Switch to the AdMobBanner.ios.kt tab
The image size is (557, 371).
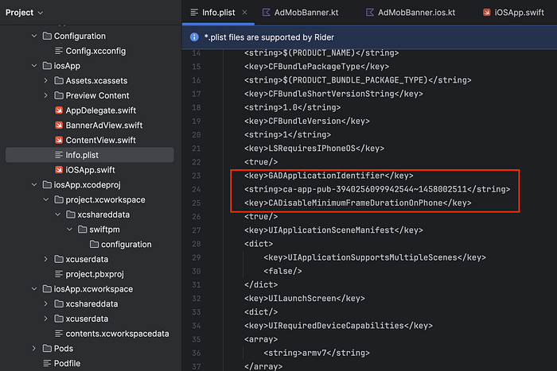coord(411,13)
